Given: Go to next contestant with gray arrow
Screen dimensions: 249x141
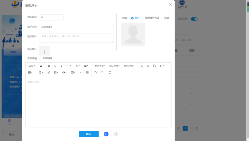Looking at the screenshot, I should 116,134.
